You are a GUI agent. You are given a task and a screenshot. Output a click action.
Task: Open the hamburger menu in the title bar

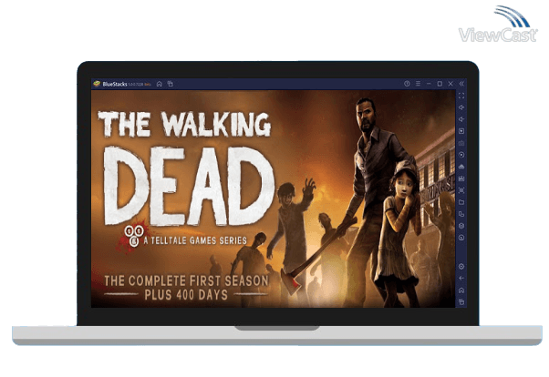[x=418, y=84]
